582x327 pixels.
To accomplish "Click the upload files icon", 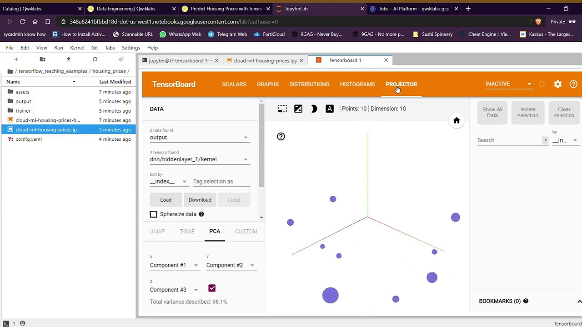I will [x=69, y=59].
